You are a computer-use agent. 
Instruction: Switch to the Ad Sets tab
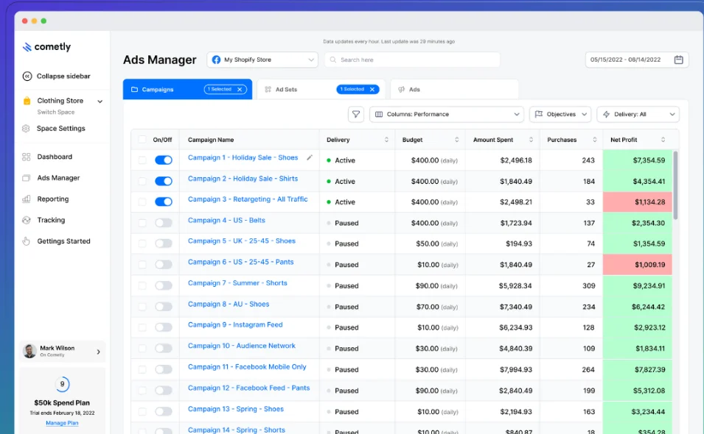click(321, 89)
